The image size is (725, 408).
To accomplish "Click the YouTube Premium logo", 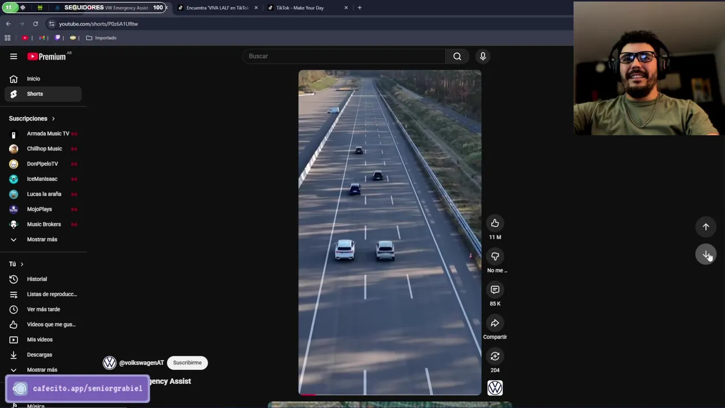I will pos(47,56).
